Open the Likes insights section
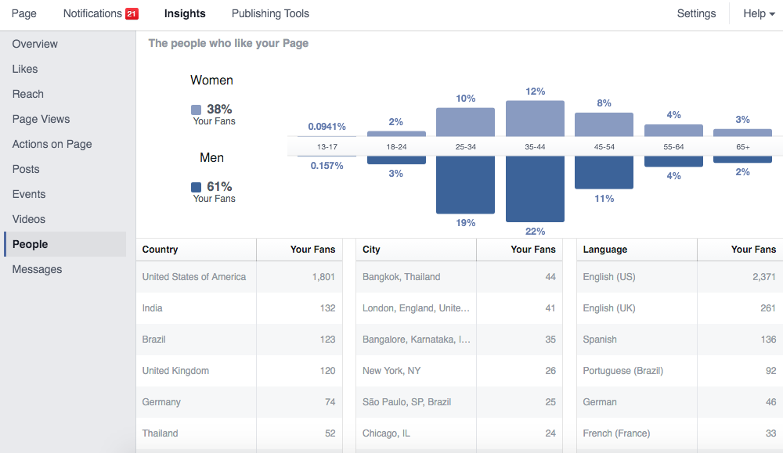783x453 pixels. [x=25, y=69]
